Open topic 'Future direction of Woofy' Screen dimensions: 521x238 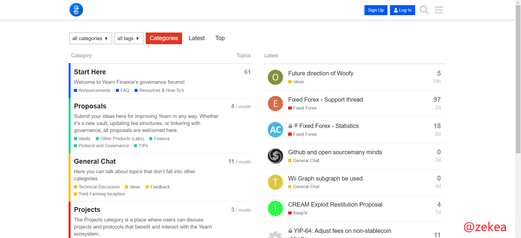coord(321,73)
